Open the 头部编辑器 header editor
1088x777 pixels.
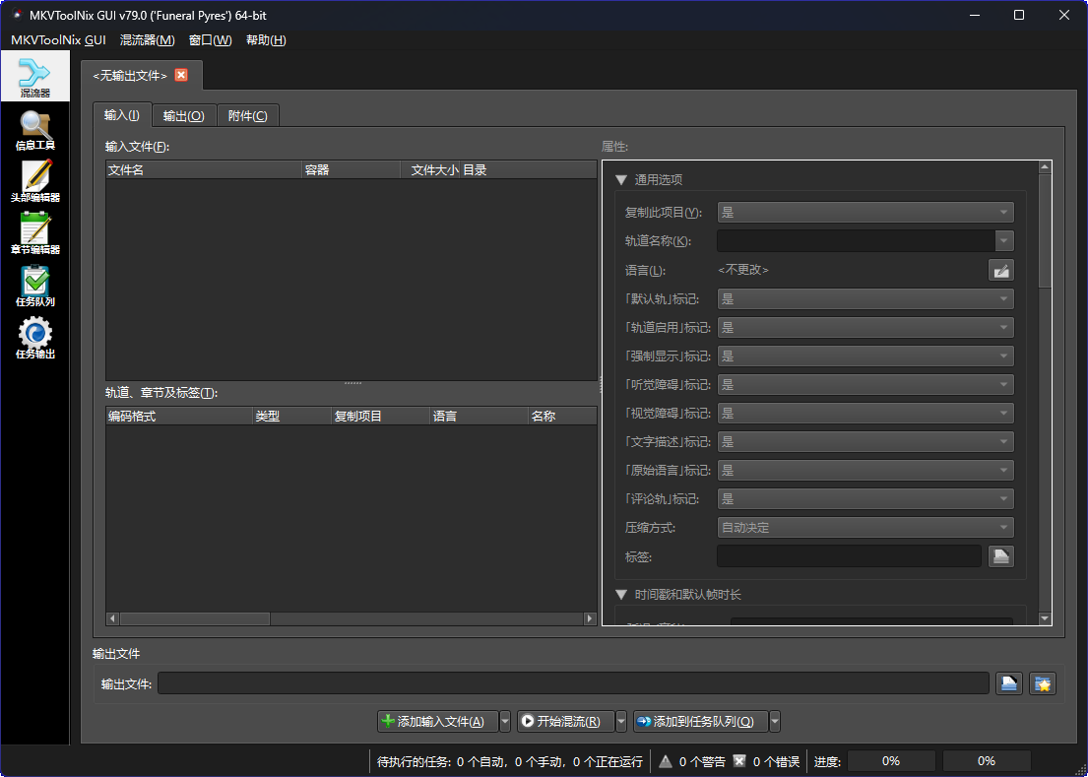(34, 182)
